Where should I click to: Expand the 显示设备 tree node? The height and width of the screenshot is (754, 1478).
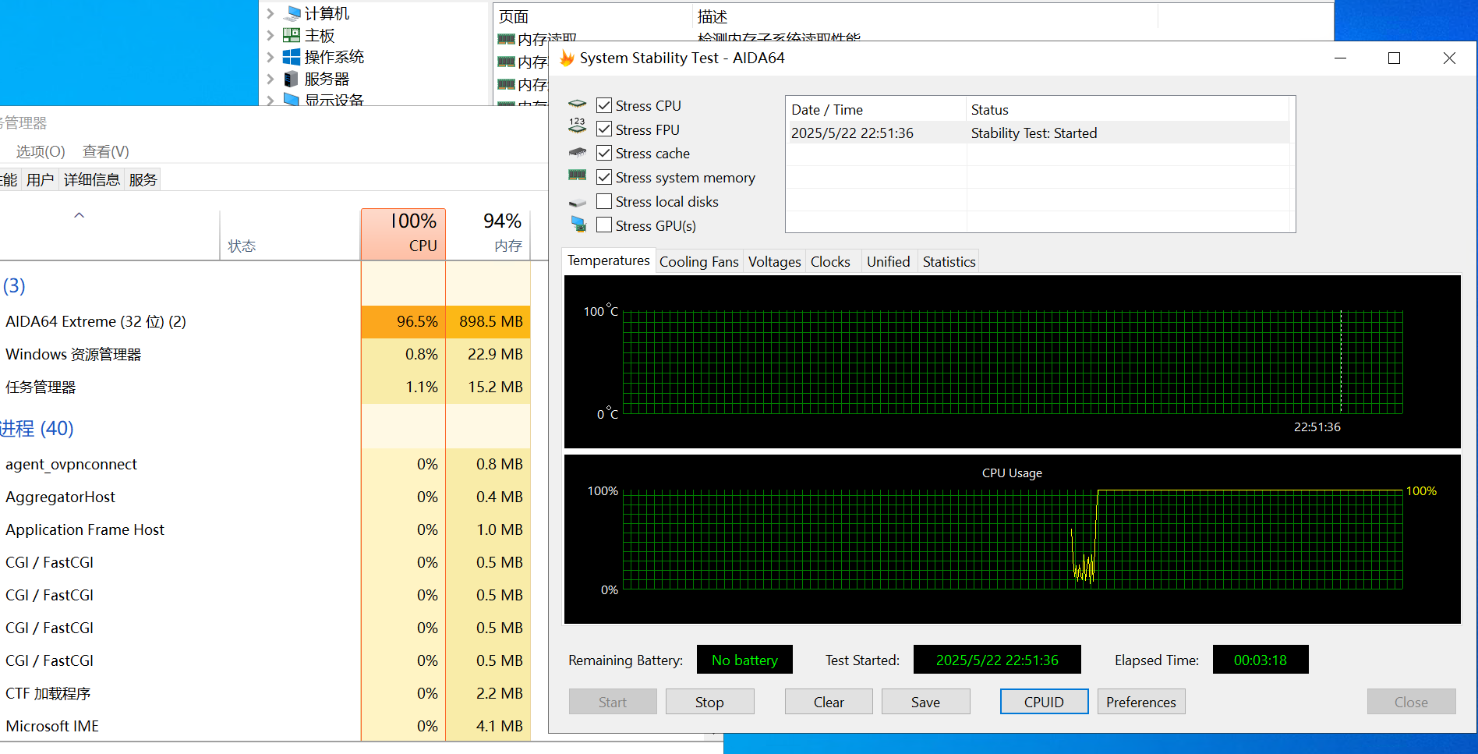270,100
